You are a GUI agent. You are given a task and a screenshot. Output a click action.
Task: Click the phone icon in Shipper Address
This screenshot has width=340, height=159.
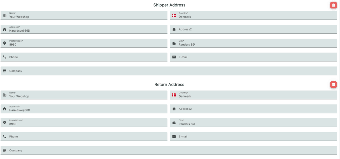5,57
